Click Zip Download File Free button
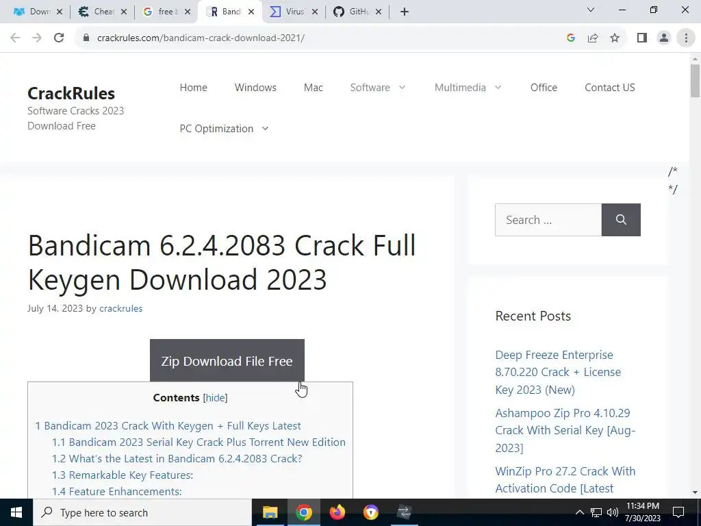The width and height of the screenshot is (701, 526). 227,360
